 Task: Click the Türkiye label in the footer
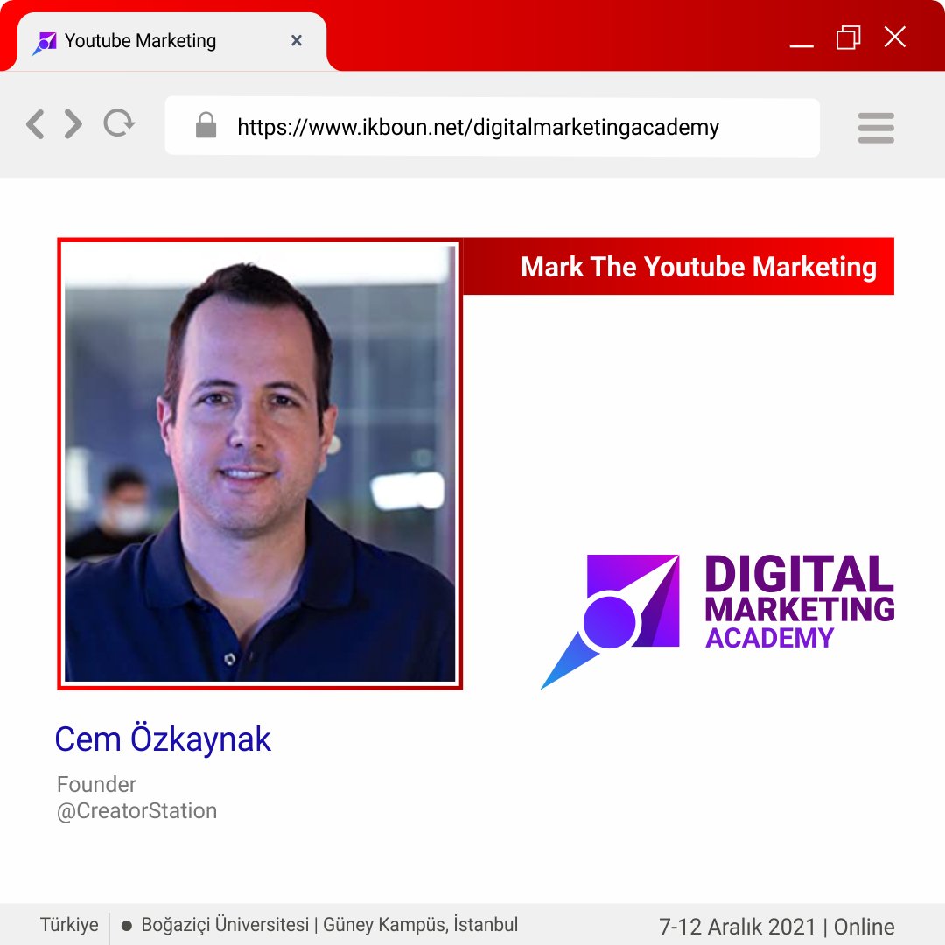pyautogui.click(x=68, y=924)
